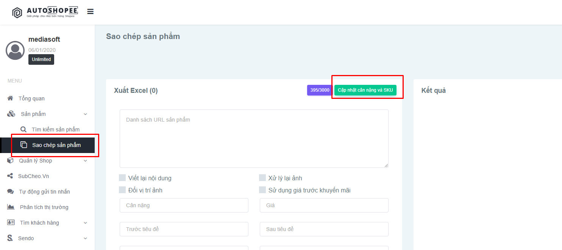562x250 pixels.
Task: Expand the Tìm khách hàng submenu arrow
Action: pyautogui.click(x=85, y=223)
